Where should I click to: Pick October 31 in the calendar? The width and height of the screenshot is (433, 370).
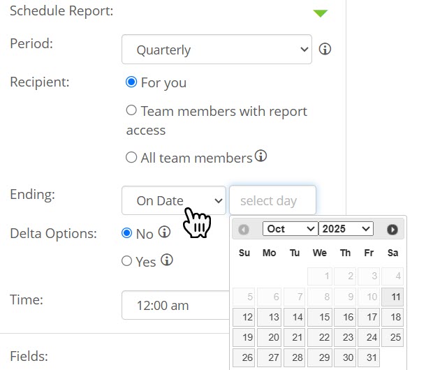[369, 358]
